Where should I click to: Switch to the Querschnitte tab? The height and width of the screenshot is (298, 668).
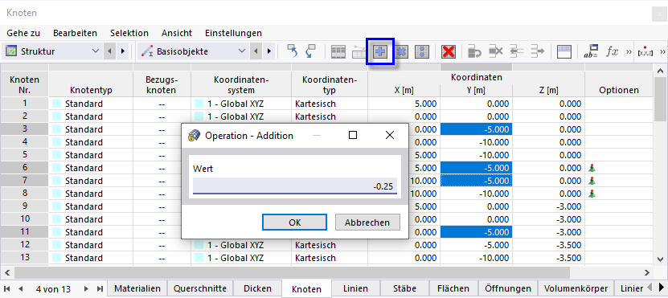click(x=200, y=288)
